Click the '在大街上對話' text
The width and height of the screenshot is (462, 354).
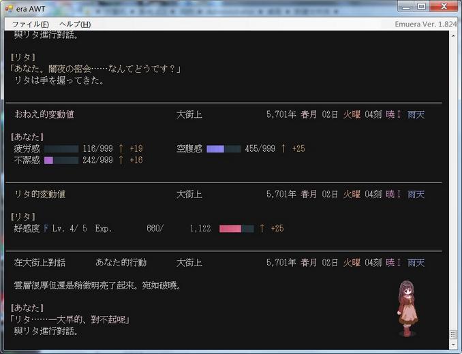tap(40, 263)
